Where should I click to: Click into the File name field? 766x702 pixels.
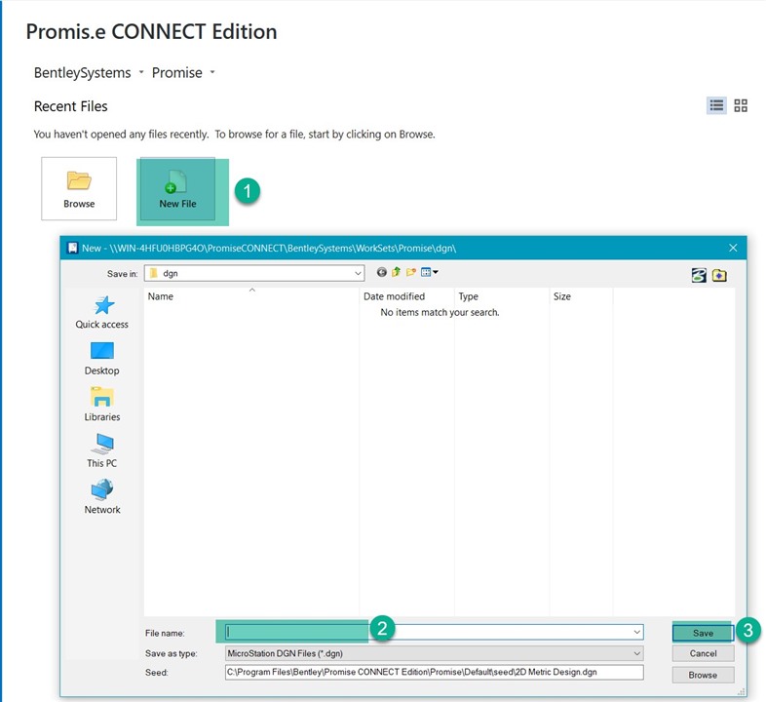[435, 632]
